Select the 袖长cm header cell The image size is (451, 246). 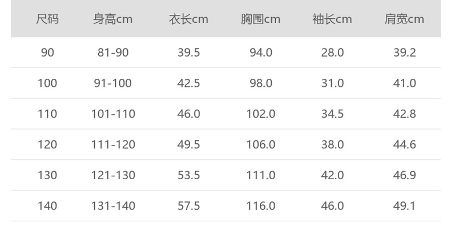(x=332, y=19)
